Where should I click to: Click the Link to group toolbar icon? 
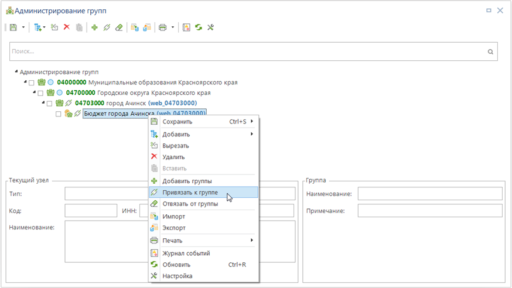(107, 28)
